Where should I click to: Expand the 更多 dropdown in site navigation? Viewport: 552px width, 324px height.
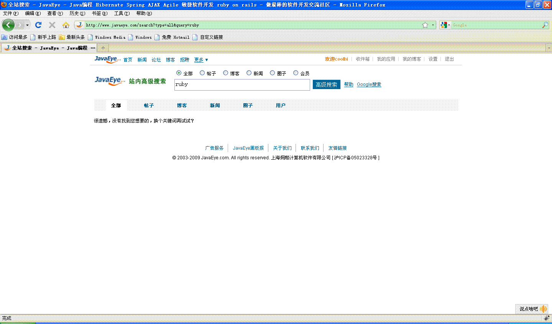pyautogui.click(x=201, y=60)
